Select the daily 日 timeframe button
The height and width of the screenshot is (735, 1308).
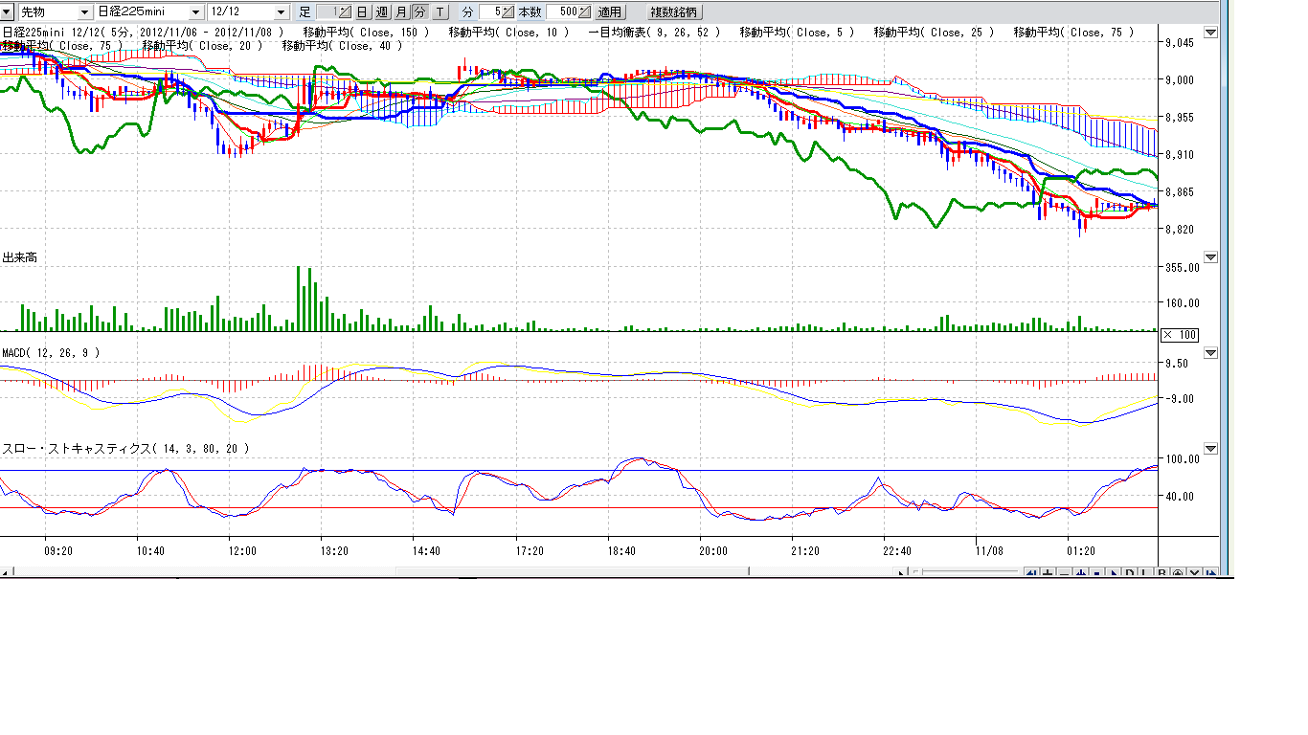point(362,12)
